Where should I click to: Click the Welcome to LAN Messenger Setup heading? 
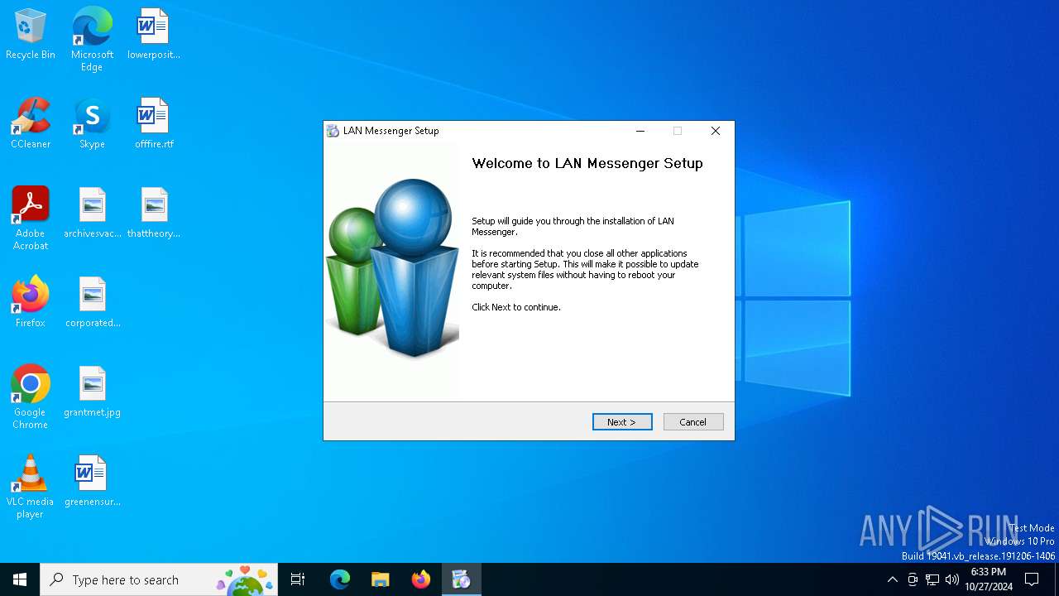click(587, 164)
